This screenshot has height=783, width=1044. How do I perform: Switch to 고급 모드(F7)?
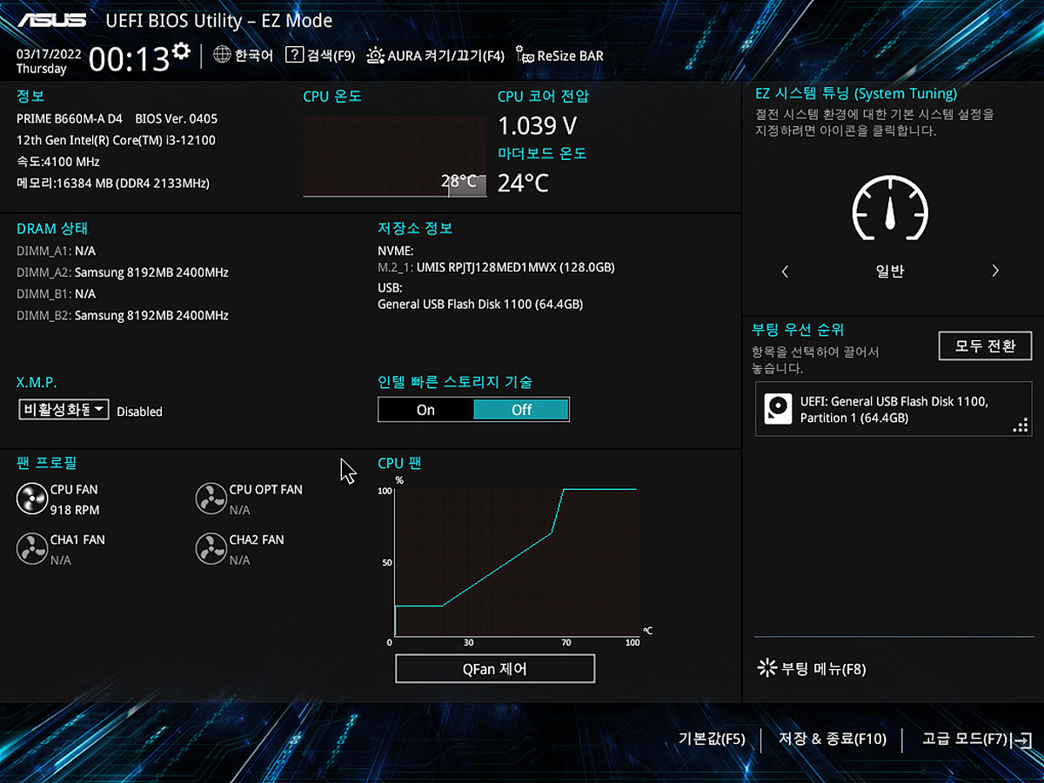point(965,739)
